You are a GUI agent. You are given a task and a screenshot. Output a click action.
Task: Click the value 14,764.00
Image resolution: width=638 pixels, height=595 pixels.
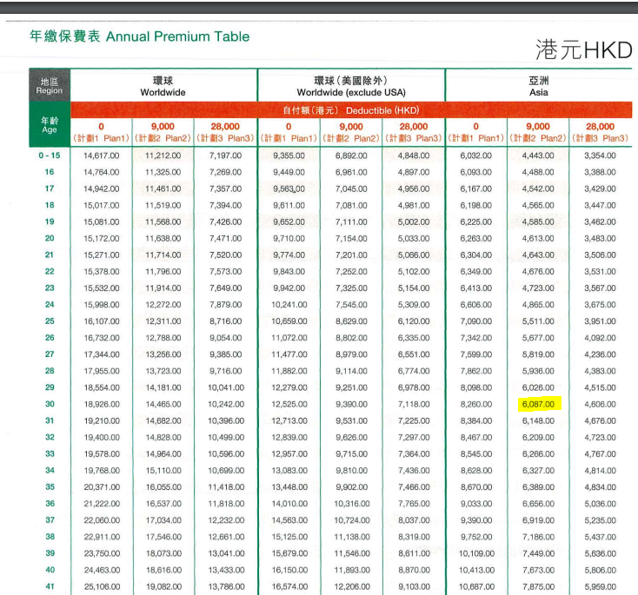pos(102,173)
